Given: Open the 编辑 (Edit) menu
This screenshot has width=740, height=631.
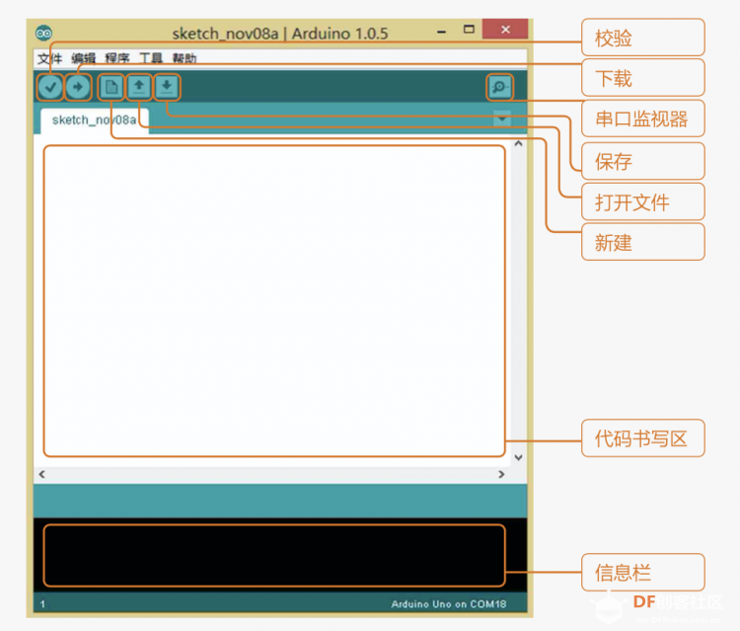Looking at the screenshot, I should point(84,58).
